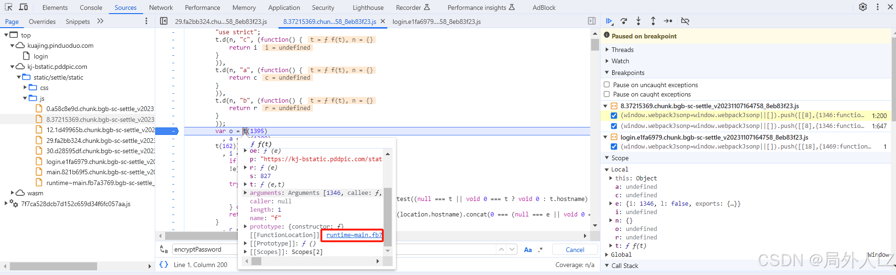Activate the inspect element picker icon
896x275 pixels.
9,7
